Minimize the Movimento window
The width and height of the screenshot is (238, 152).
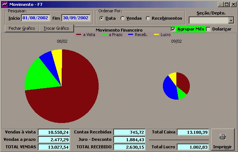(x=221, y=4)
